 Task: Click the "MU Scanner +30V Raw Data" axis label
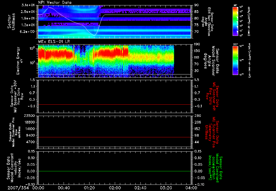pyautogui.click(x=17, y=96)
